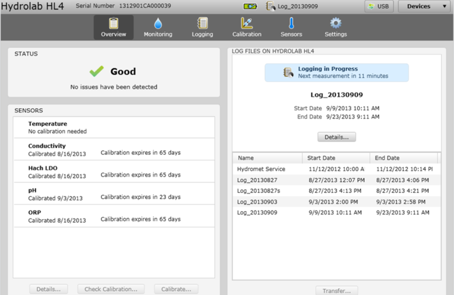This screenshot has width=454, height=295.
Task: Click the Logging in Progress notebook icon
Action: [288, 72]
